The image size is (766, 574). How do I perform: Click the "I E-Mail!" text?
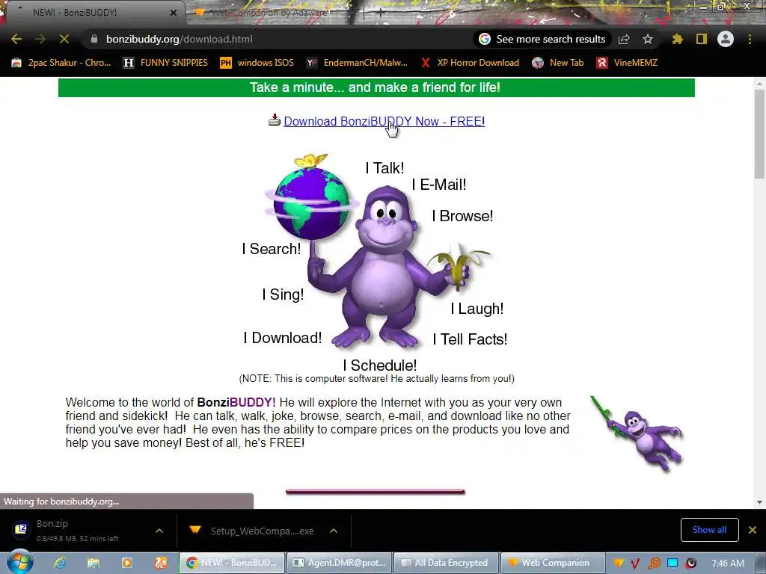438,185
